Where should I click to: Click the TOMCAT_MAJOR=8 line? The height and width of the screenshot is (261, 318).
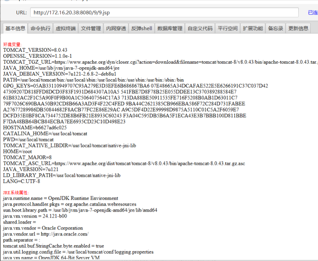tap(28, 157)
